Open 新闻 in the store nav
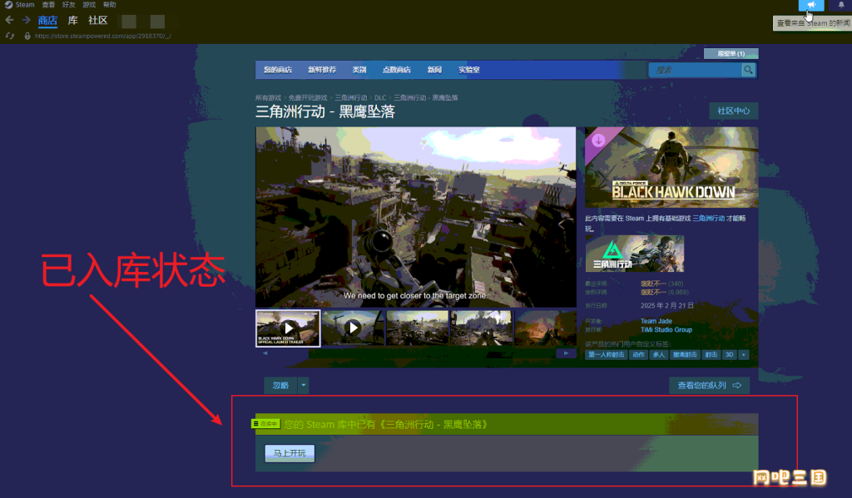Image resolution: width=852 pixels, height=498 pixels. (x=434, y=70)
